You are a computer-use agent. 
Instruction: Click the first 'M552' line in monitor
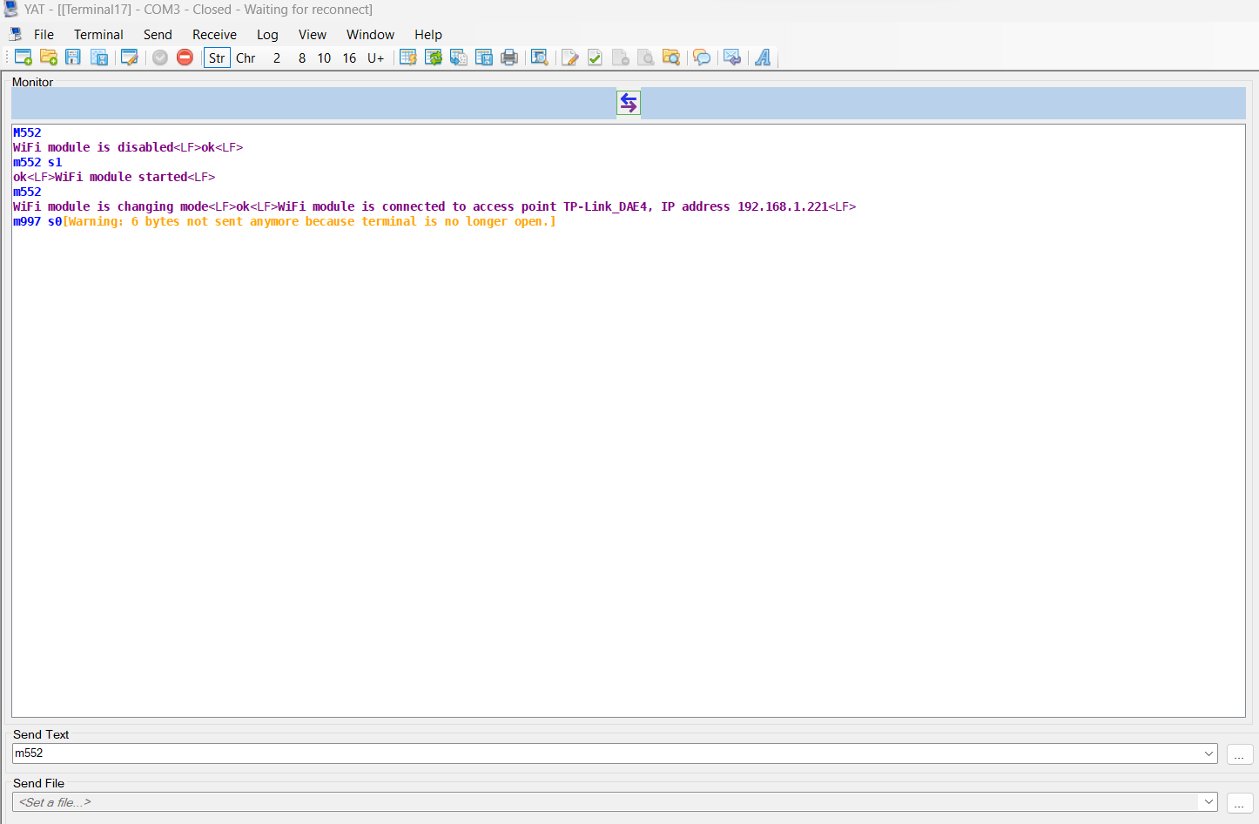pyautogui.click(x=27, y=132)
